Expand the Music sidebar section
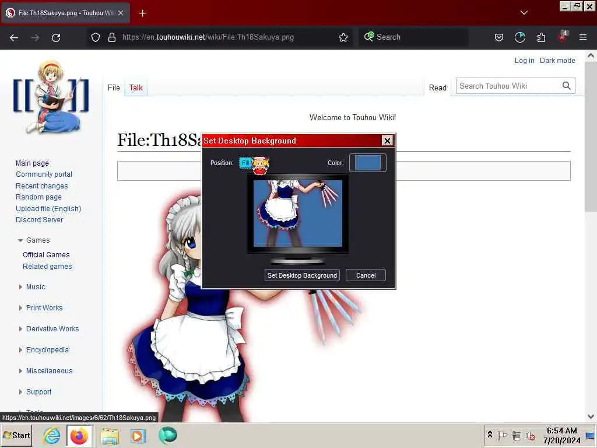 click(x=20, y=287)
